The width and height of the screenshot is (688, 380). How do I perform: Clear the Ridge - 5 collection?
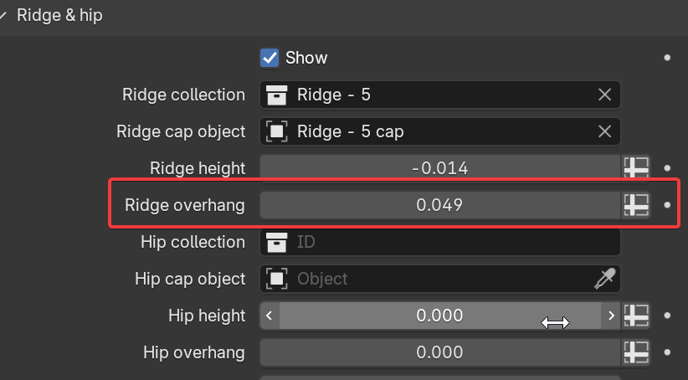tap(604, 95)
